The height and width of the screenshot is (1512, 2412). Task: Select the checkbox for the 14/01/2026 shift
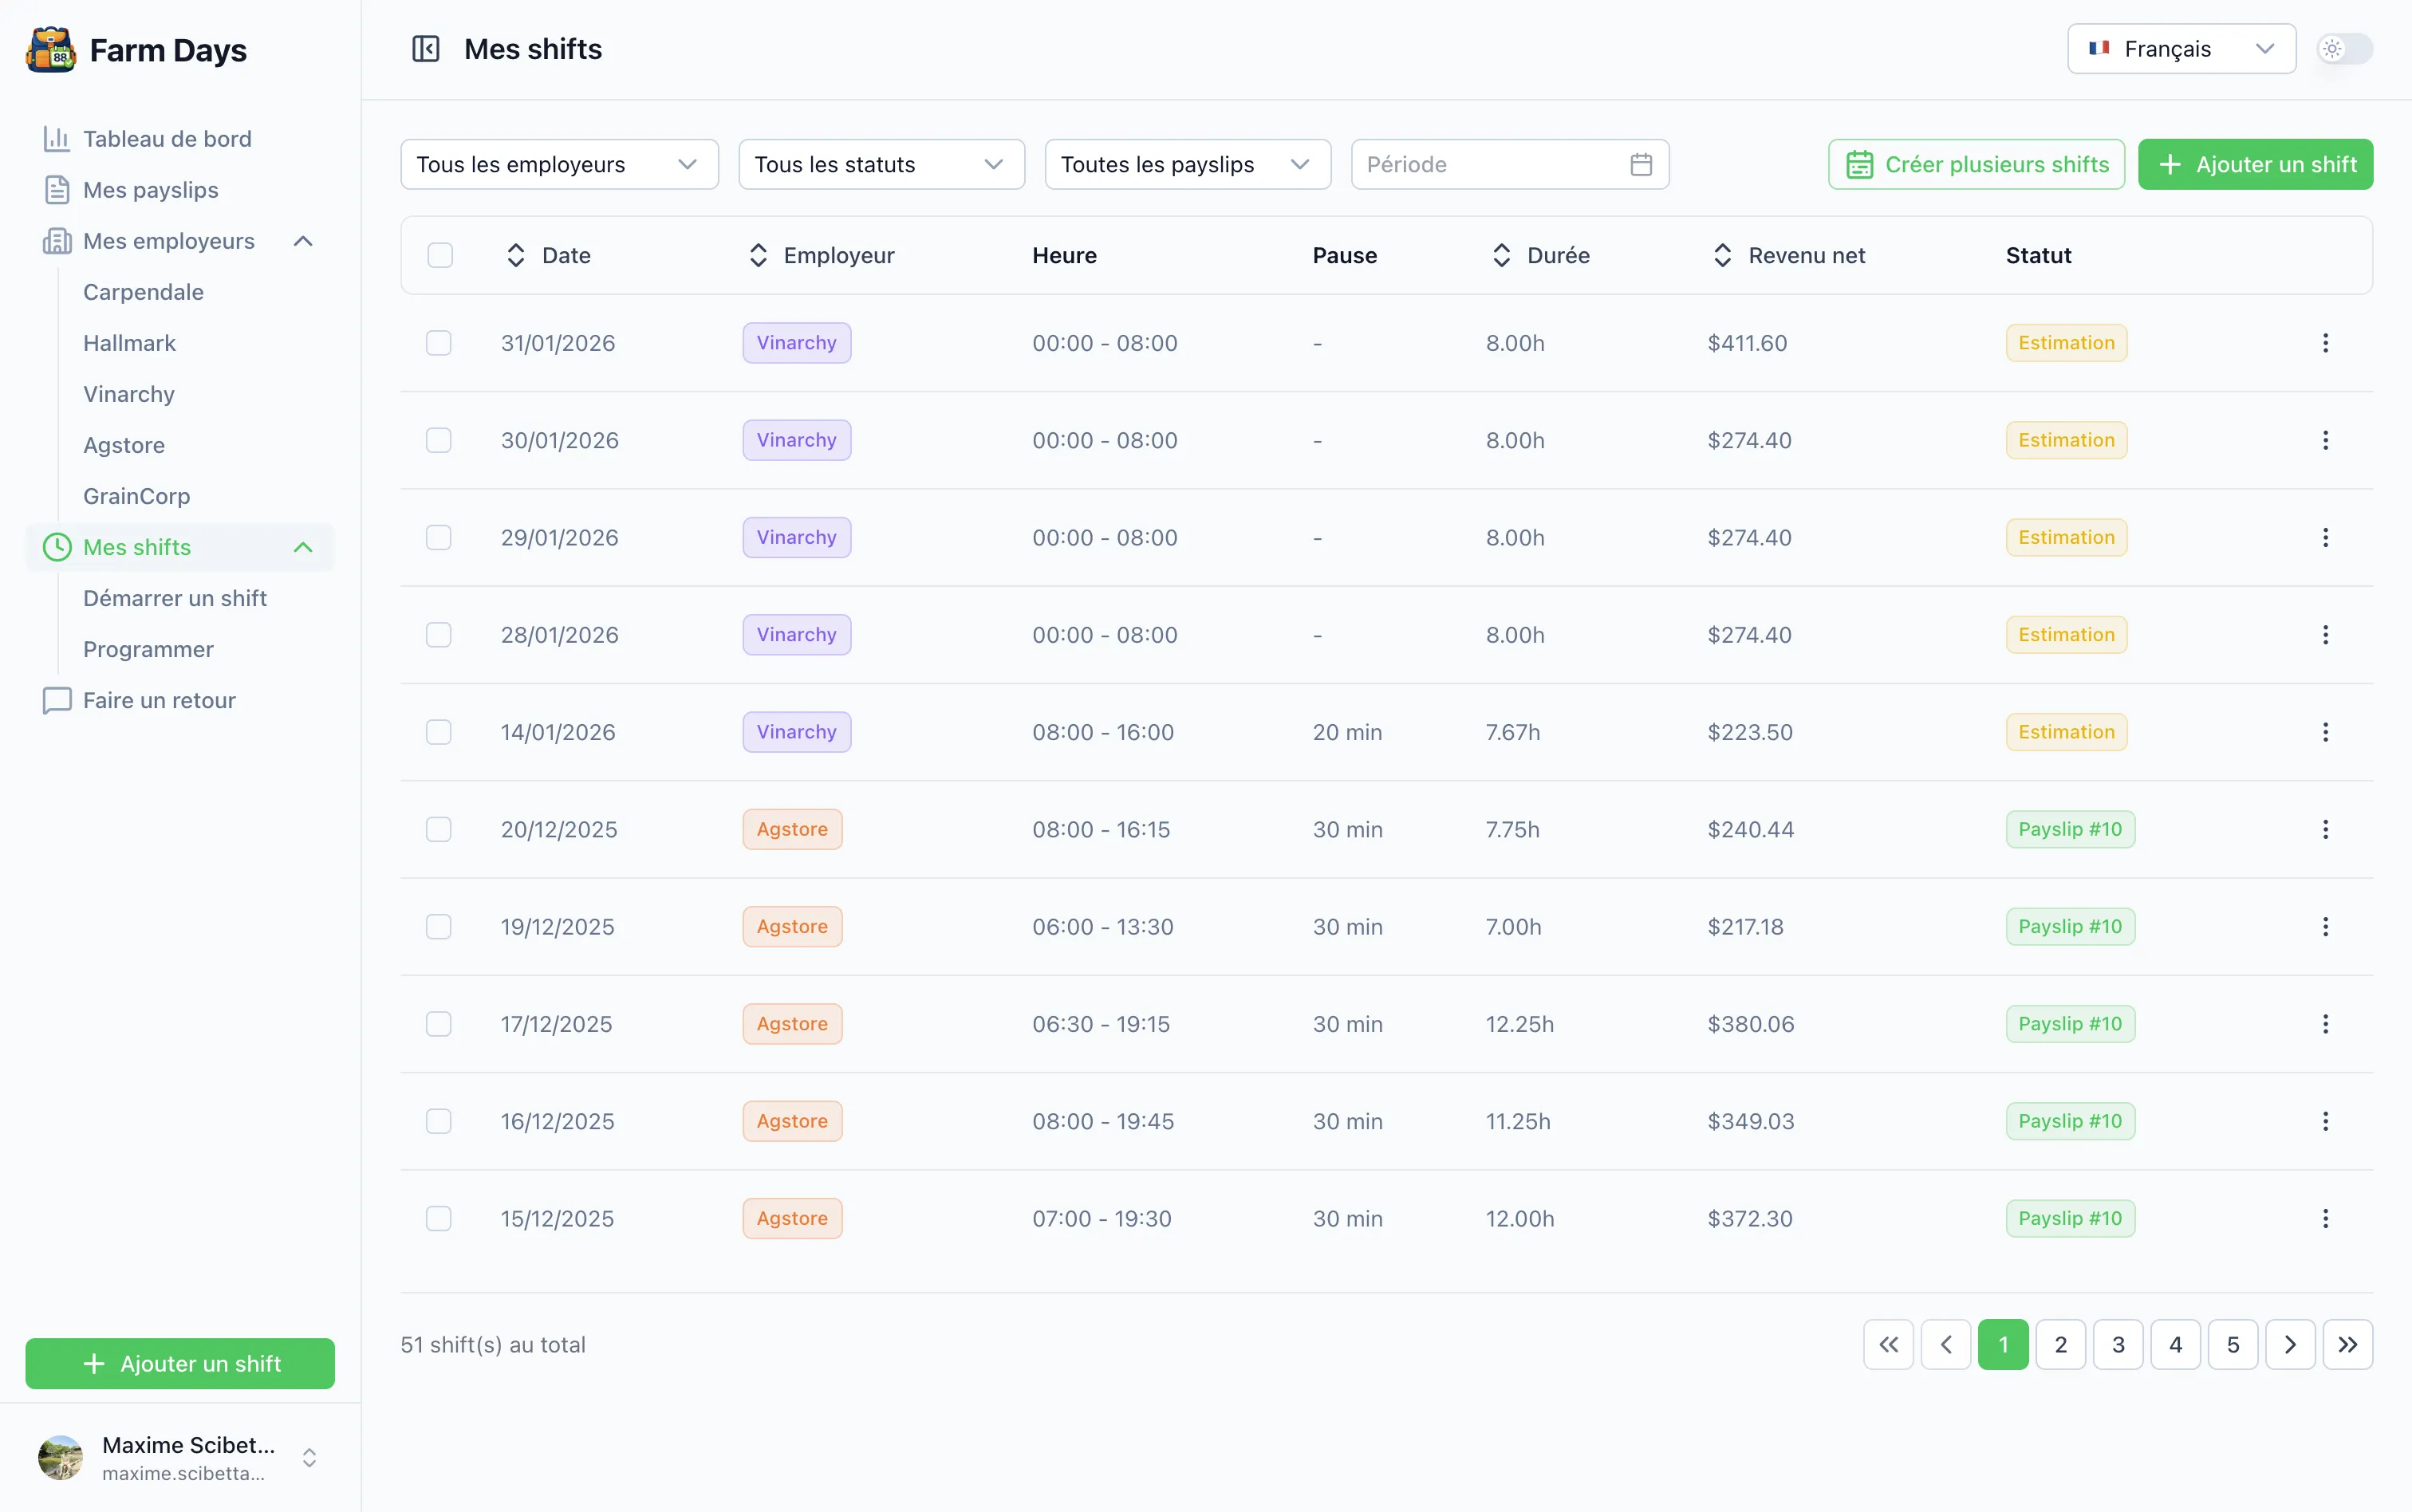coord(439,732)
